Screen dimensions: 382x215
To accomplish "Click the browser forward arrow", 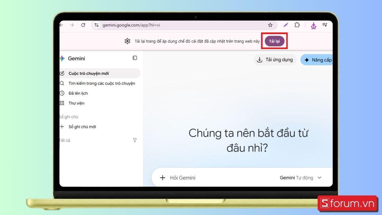I will (72, 25).
